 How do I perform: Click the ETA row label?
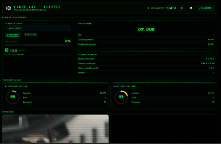coord(79,35)
